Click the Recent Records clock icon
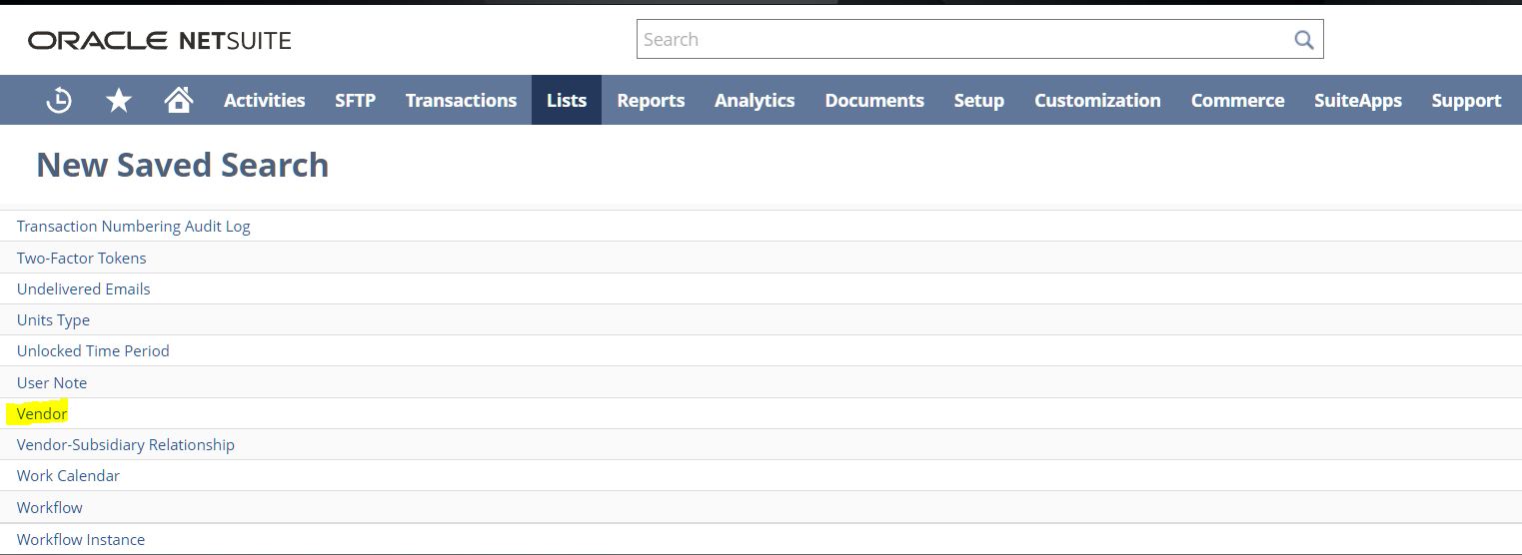The image size is (1522, 555). tap(59, 100)
